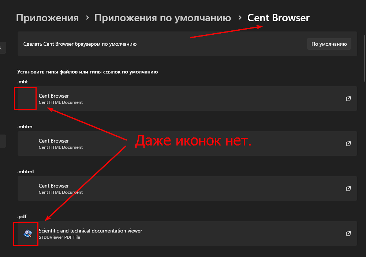
Task: Click the STDUViewer app icon for .pdf
Action: point(28,234)
